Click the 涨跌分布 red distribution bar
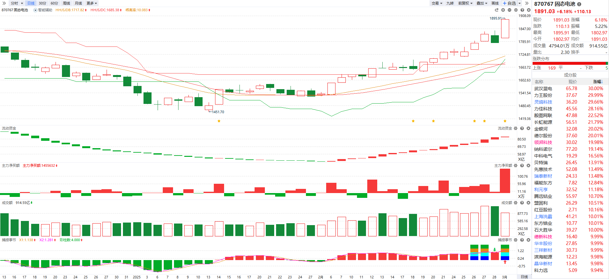The width and height of the screenshot is (609, 279). point(569,63)
